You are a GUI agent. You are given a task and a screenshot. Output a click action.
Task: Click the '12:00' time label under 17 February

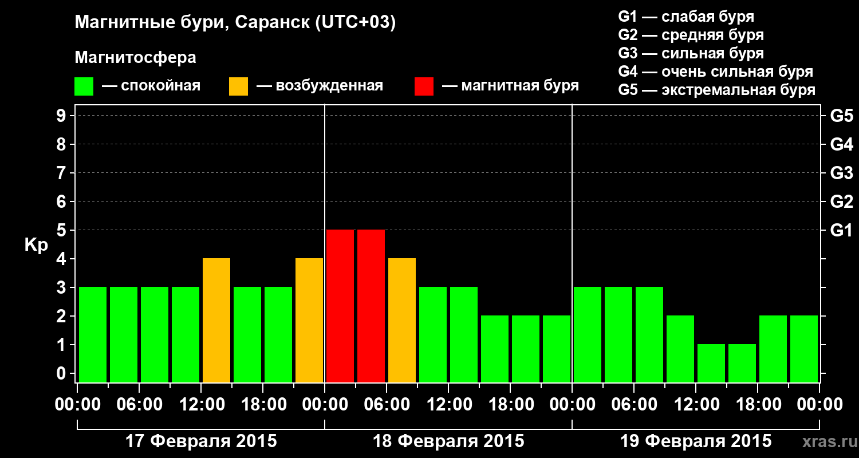point(202,405)
